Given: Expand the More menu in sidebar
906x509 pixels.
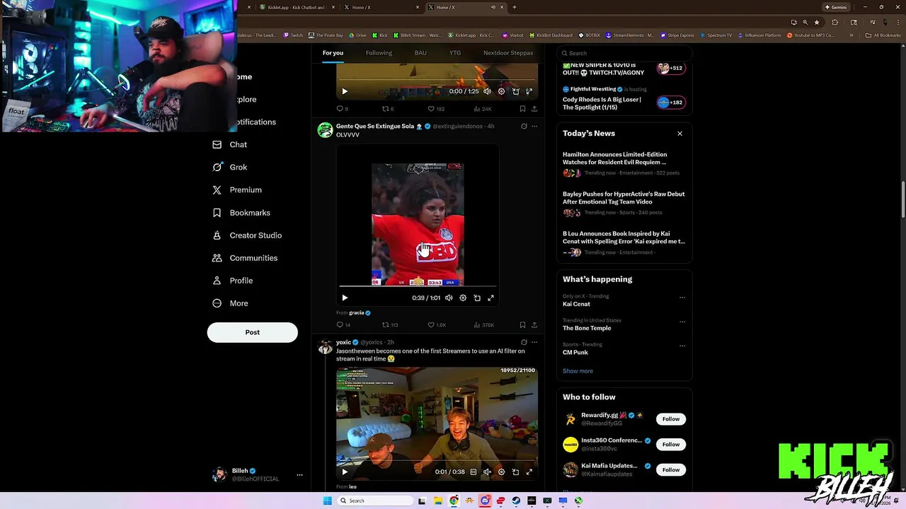Looking at the screenshot, I should pyautogui.click(x=230, y=303).
